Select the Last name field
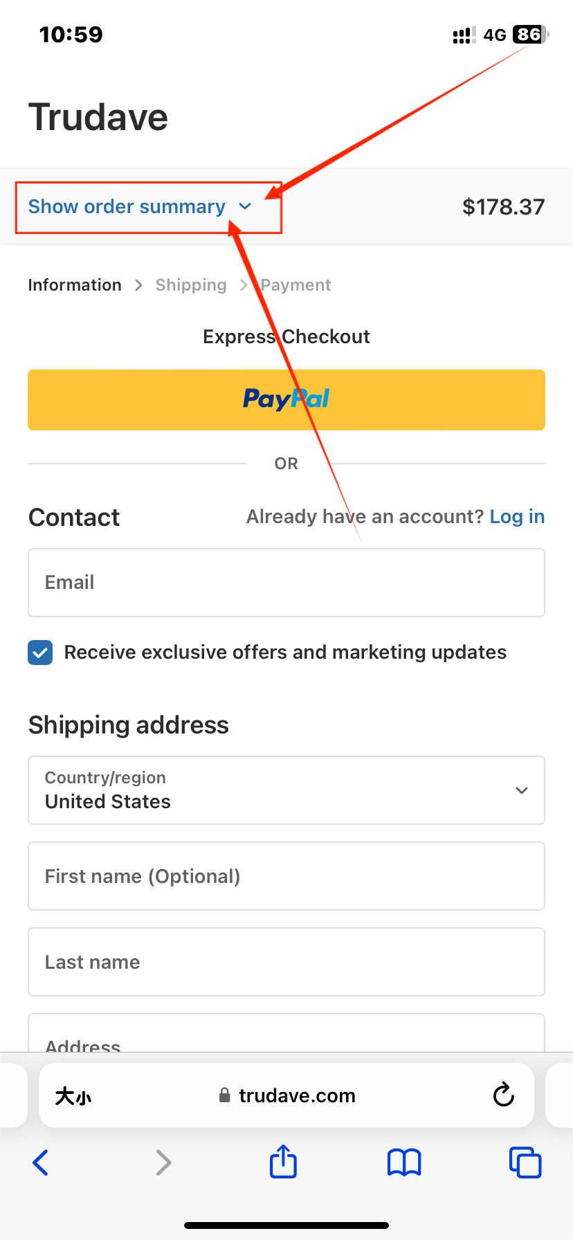This screenshot has width=573, height=1240. click(x=286, y=962)
